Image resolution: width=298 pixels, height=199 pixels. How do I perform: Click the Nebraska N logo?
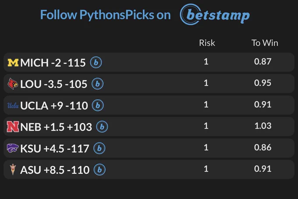(13, 127)
